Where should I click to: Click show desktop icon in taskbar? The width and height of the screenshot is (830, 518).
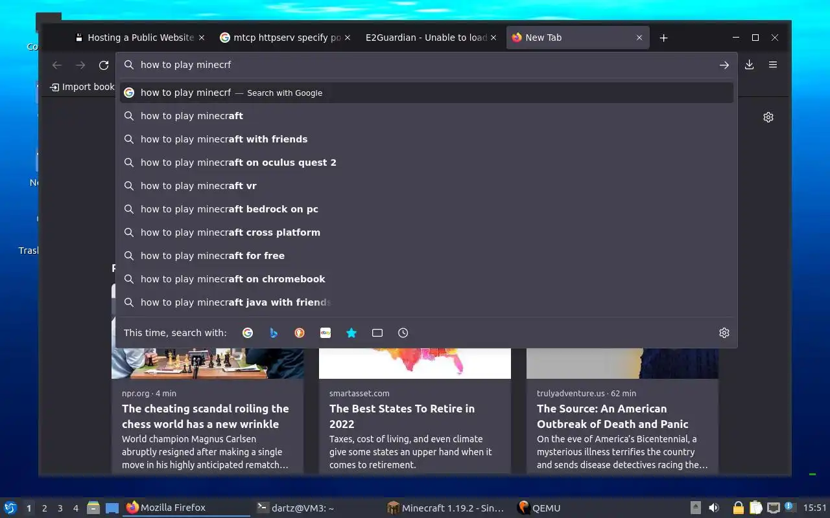click(112, 508)
